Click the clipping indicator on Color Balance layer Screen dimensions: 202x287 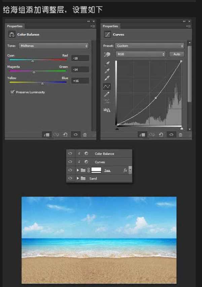(79, 153)
